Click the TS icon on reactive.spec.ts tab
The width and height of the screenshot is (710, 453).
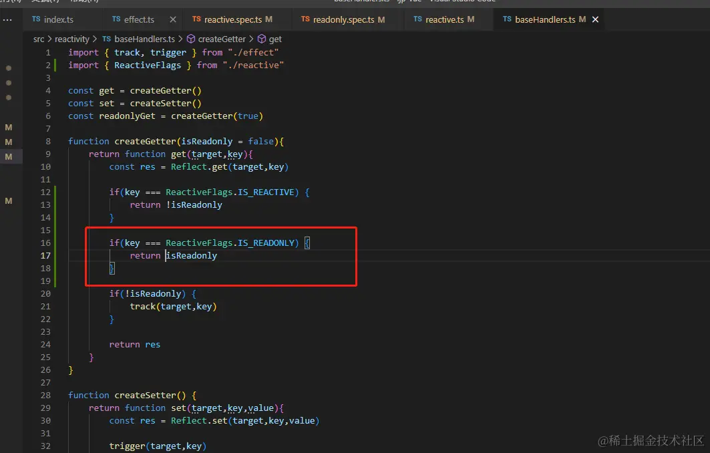point(196,19)
